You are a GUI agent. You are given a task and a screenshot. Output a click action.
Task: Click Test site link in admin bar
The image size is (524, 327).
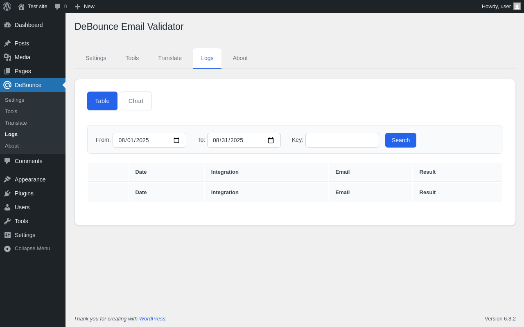pos(33,7)
